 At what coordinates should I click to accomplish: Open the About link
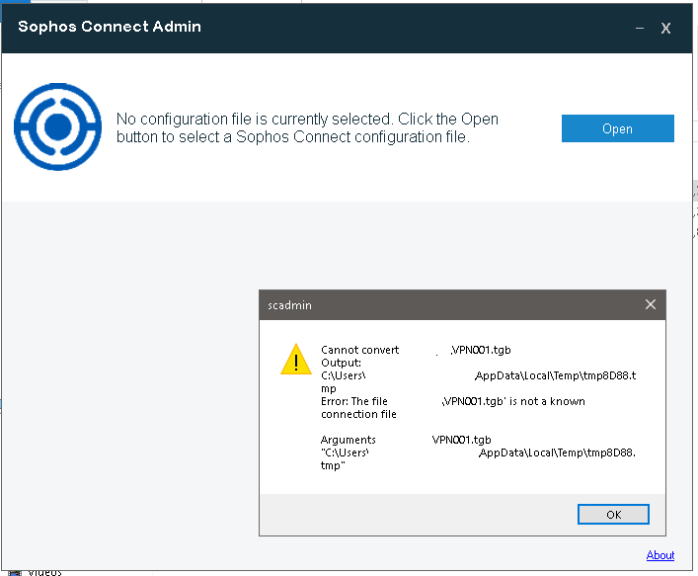pos(660,555)
